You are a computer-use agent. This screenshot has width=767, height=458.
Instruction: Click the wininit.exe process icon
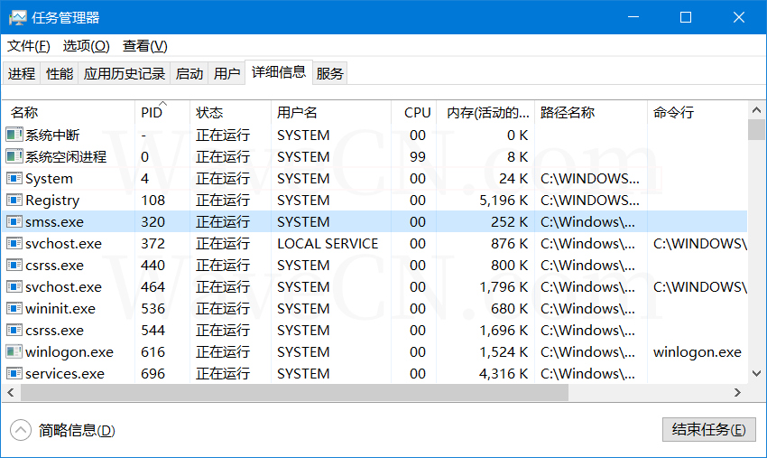[14, 308]
